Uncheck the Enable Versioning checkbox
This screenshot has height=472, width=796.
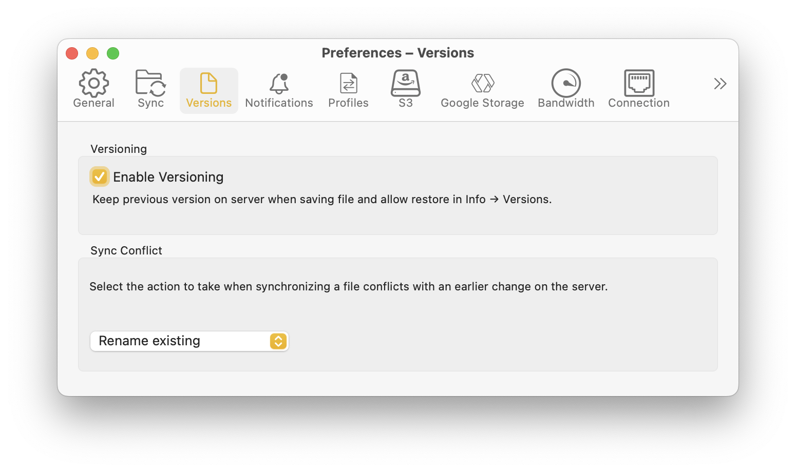point(100,176)
